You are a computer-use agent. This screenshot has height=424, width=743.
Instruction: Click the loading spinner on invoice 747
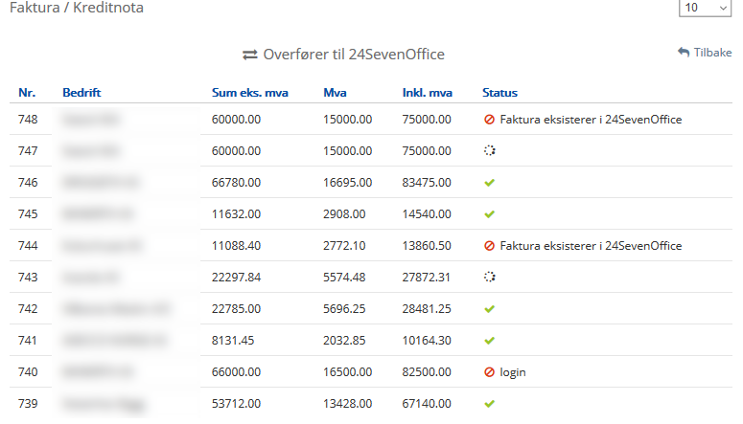coord(490,151)
